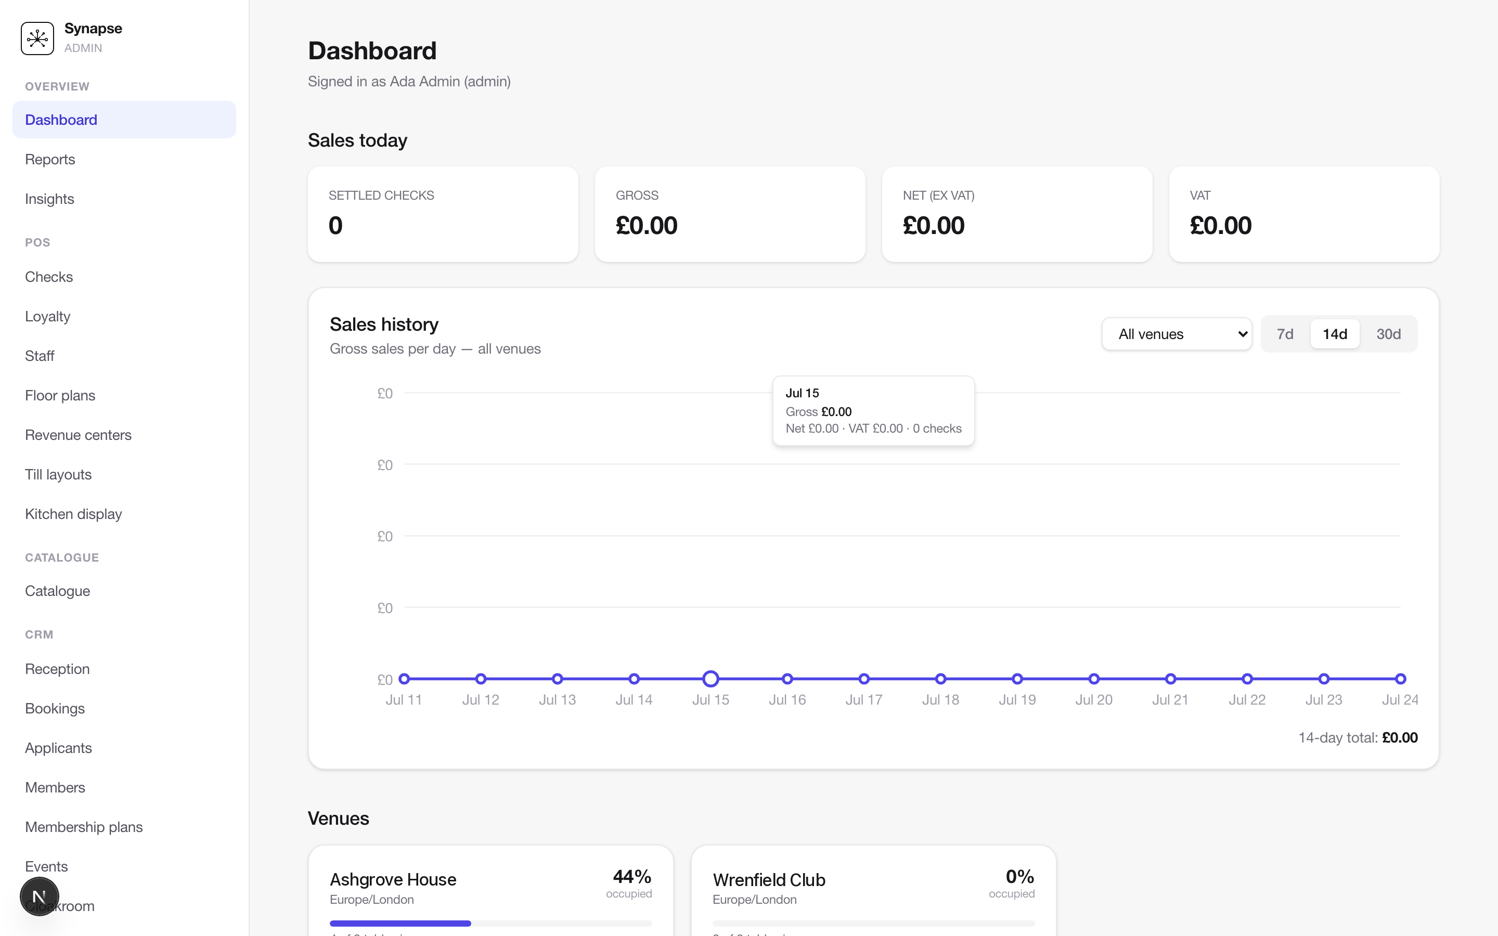Open the Catalogue link
Image resolution: width=1498 pixels, height=936 pixels.
tap(124, 591)
